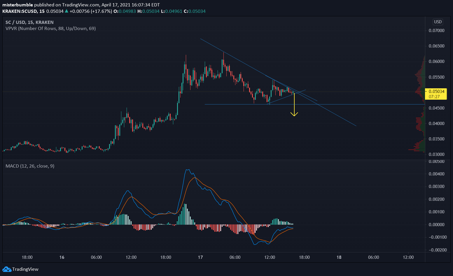The height and width of the screenshot is (276, 453).
Task: Select the yellow 0.05034 current price label
Action: pos(436,92)
